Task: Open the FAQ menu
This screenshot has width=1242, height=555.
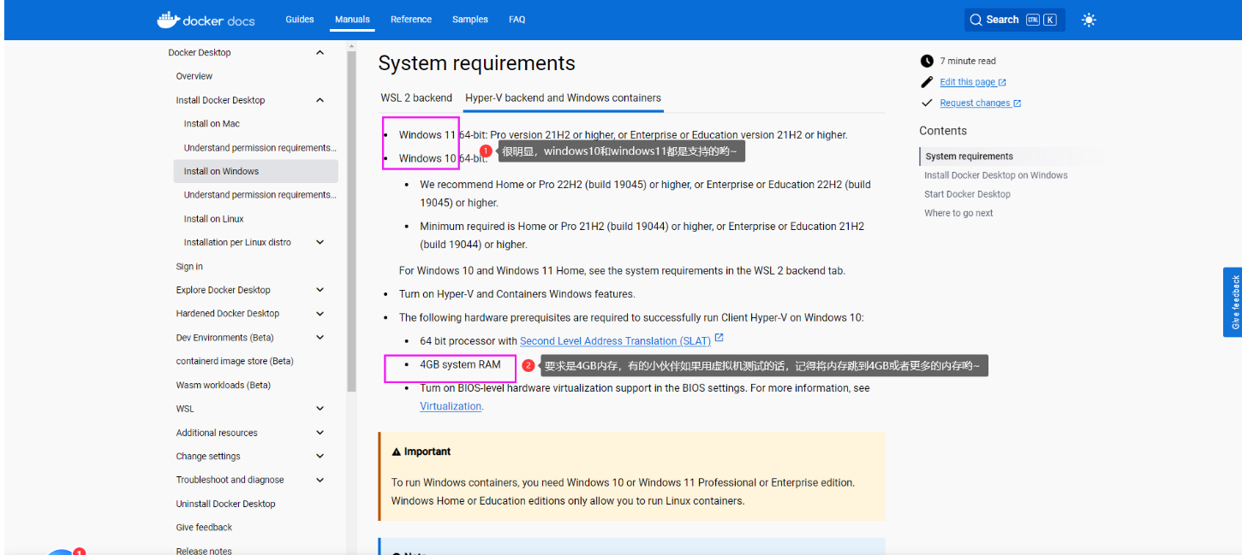Action: [517, 20]
